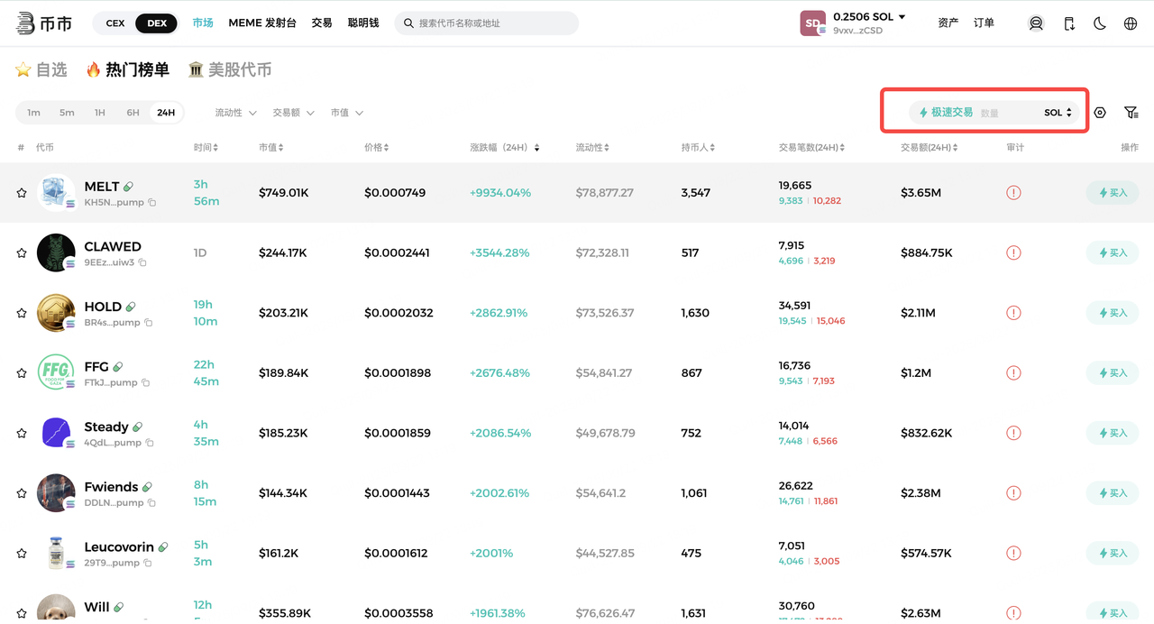This screenshot has width=1154, height=624.
Task: Open the list settings gear icon
Action: [1100, 113]
